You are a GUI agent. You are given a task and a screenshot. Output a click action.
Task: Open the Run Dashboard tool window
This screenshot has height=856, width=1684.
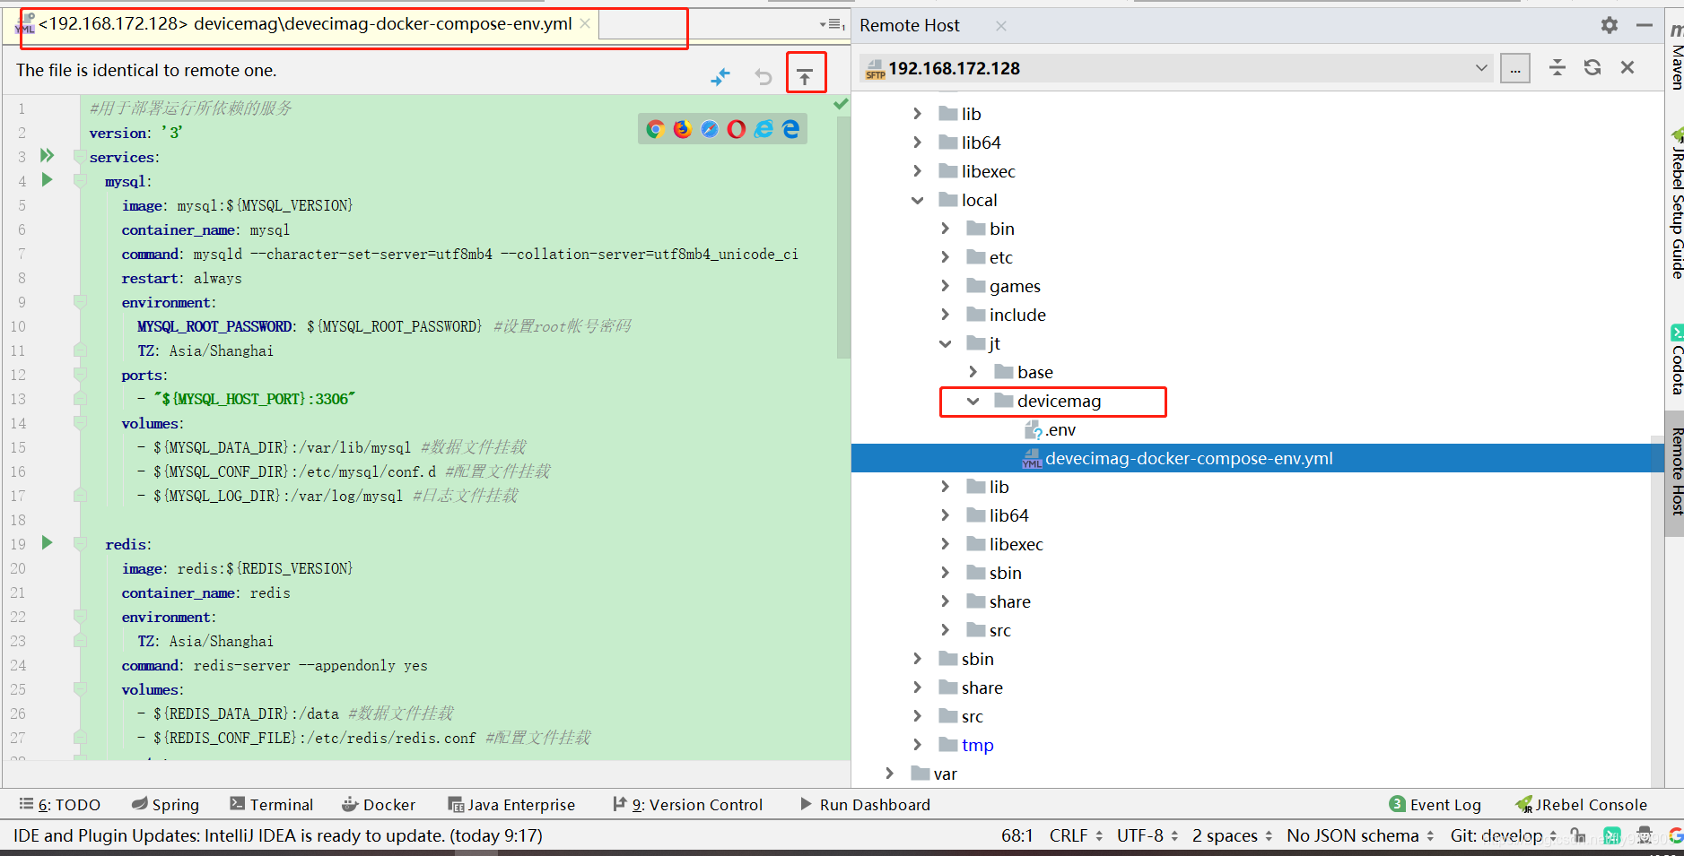coord(865,805)
